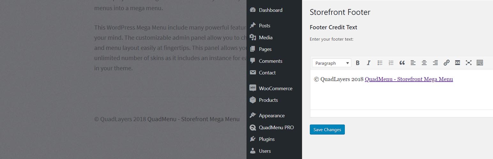The image size is (493, 159).
Task: Insert or edit a link
Action: point(446,63)
